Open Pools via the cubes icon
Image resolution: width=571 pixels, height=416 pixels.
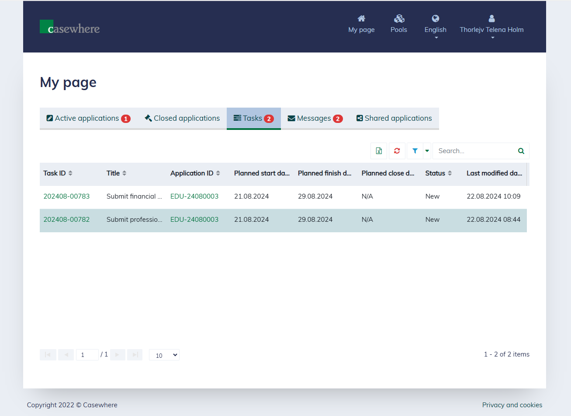[398, 19]
